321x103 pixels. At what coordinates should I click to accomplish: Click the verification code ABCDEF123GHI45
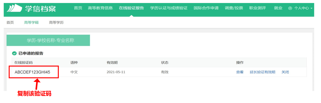[32, 72]
